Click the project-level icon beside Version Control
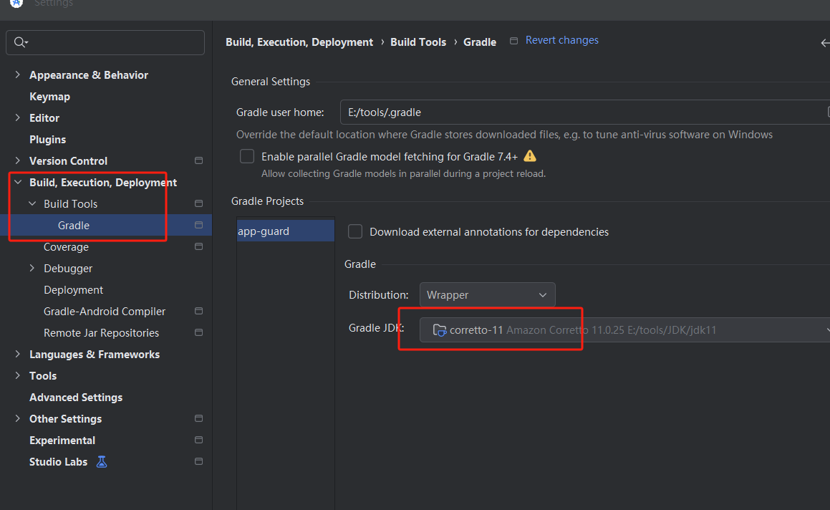This screenshot has height=510, width=830. tap(198, 160)
